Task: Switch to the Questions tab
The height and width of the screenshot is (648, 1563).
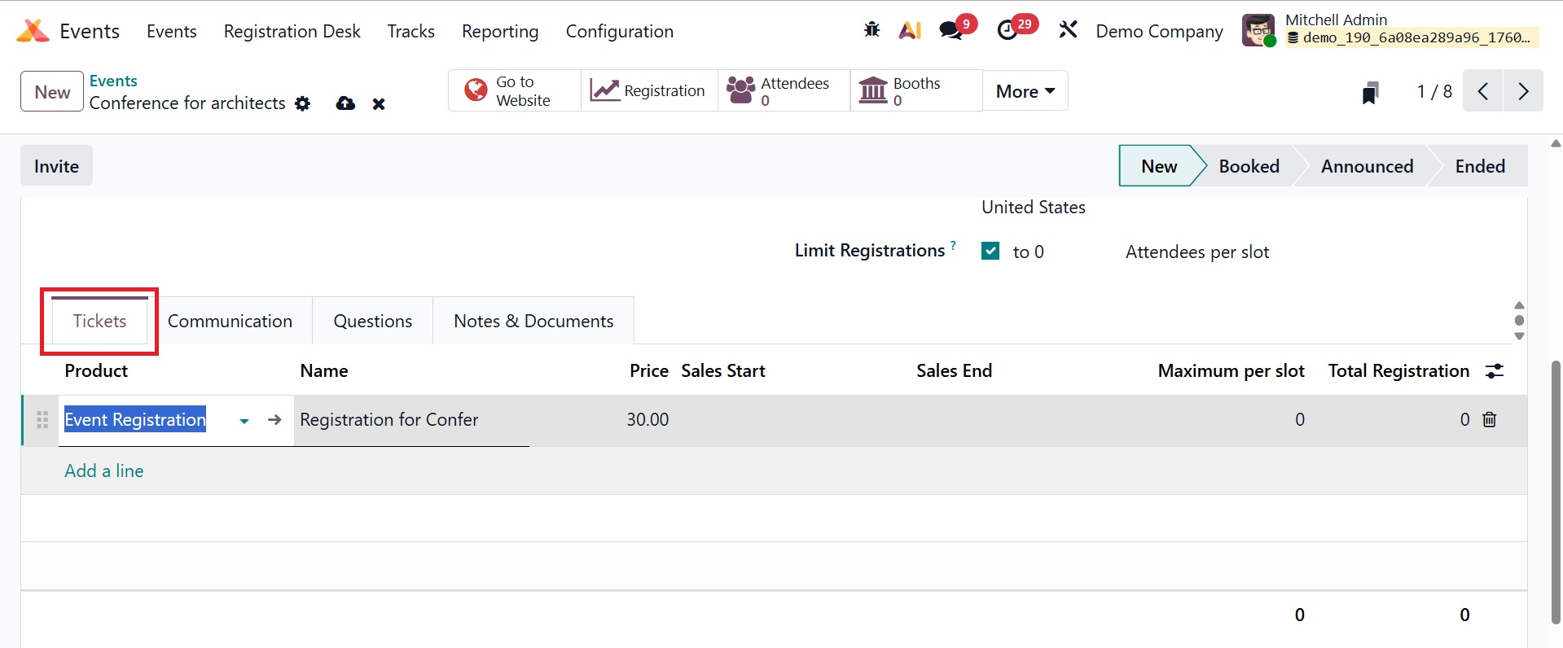Action: (x=372, y=321)
